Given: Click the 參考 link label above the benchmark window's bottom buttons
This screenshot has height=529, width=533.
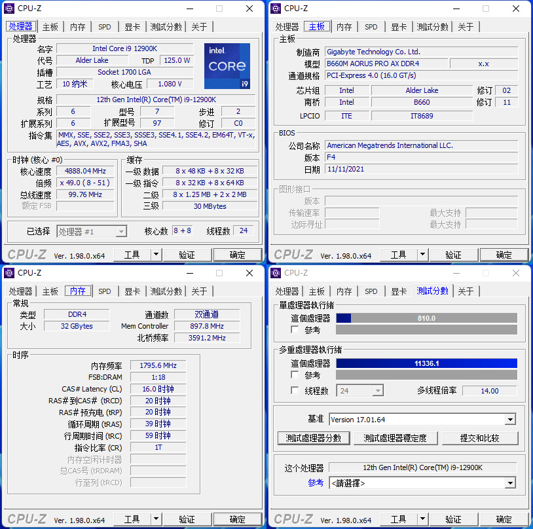Looking at the screenshot, I should coord(316,483).
